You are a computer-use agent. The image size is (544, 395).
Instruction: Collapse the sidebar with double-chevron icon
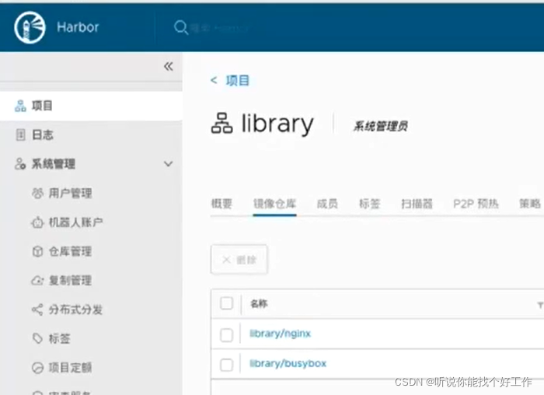(x=169, y=66)
